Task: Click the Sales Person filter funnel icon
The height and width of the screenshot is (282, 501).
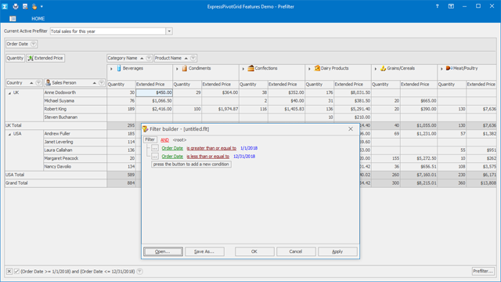Action: click(x=101, y=83)
